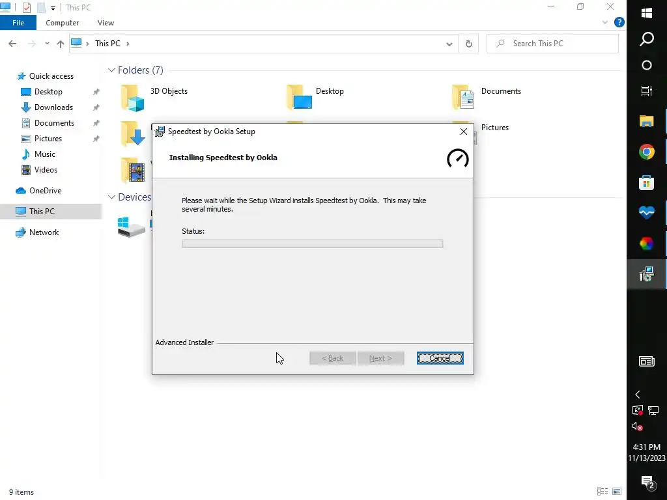Switch to details view layout
The width and height of the screenshot is (667, 500).
[x=603, y=491]
